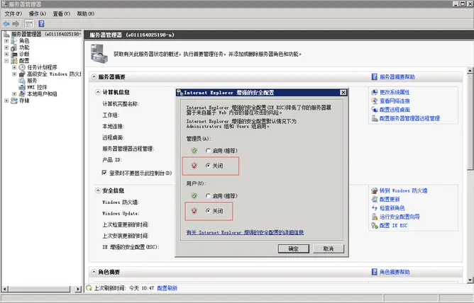474x303 pixels.
Task: Click 配置刷新 link at bottom
Action: pos(167,288)
